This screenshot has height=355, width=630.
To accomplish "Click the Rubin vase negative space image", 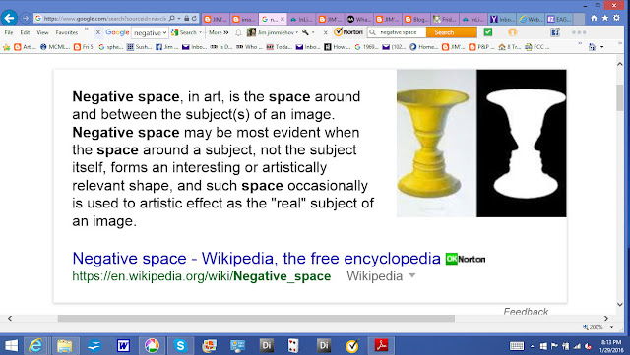I will [x=481, y=144].
